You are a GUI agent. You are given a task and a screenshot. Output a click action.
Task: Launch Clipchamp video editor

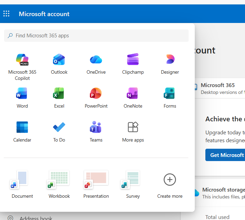pyautogui.click(x=133, y=64)
